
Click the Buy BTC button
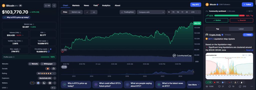click(x=195, y=5)
